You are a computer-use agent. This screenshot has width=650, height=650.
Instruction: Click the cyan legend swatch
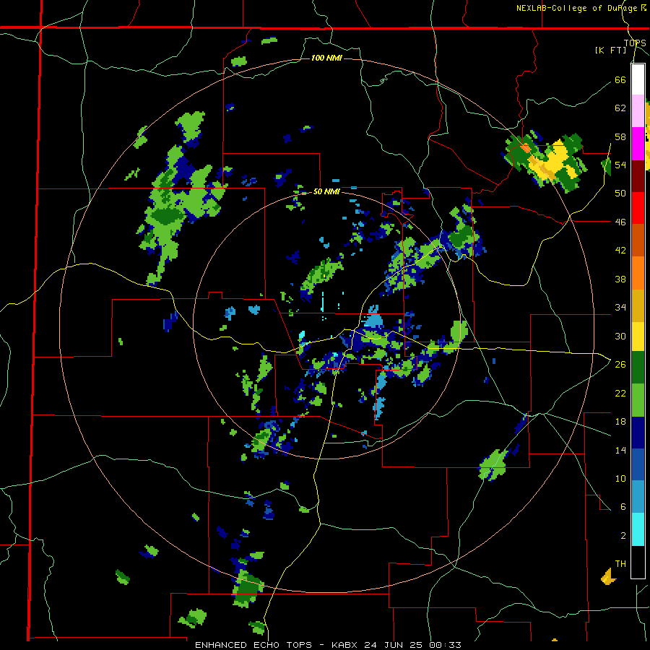638,530
